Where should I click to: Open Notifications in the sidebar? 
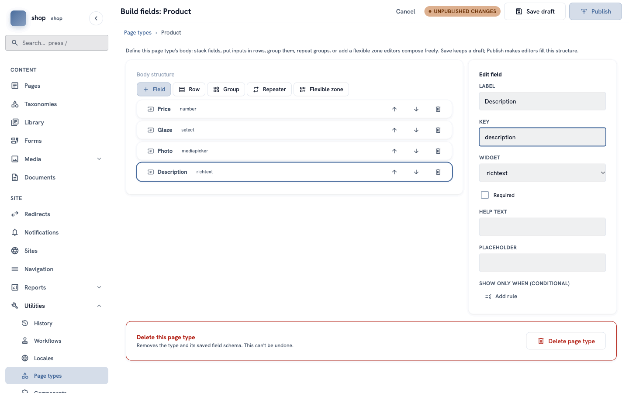tap(57, 232)
